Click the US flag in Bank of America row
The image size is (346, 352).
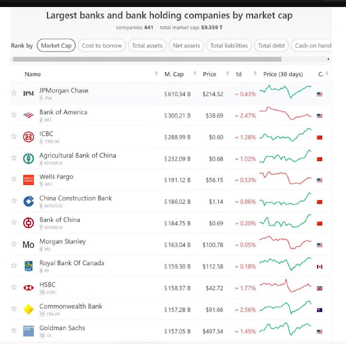click(x=319, y=116)
